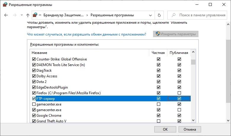
Task: Toggle Dota 2 public network checkbox
Action: pos(179,81)
